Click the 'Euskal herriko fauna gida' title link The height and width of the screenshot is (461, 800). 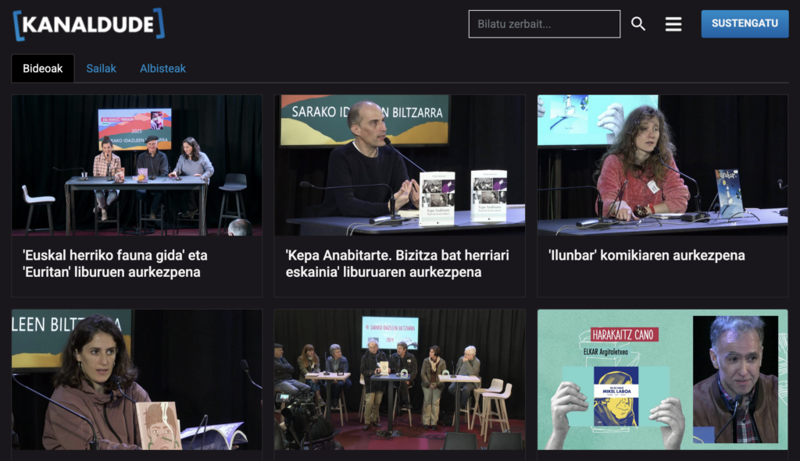pos(115,264)
